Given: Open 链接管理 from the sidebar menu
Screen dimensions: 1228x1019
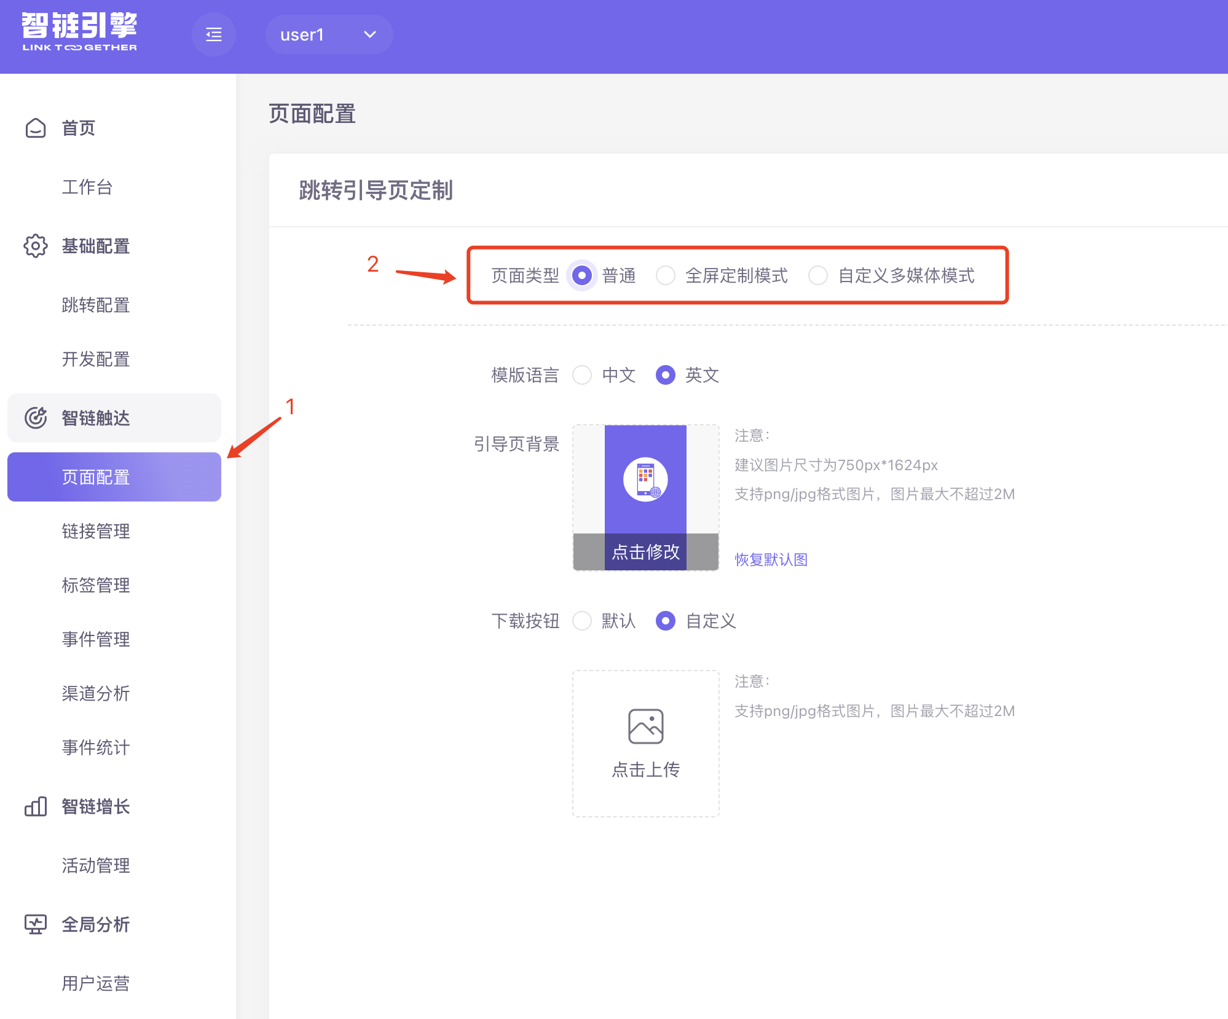Looking at the screenshot, I should coord(96,531).
